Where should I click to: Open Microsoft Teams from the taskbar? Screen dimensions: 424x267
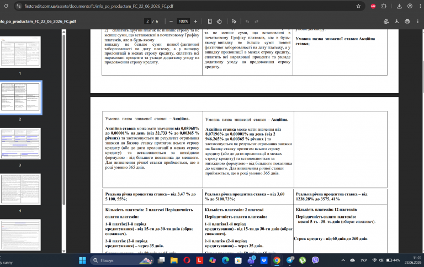[251, 260]
